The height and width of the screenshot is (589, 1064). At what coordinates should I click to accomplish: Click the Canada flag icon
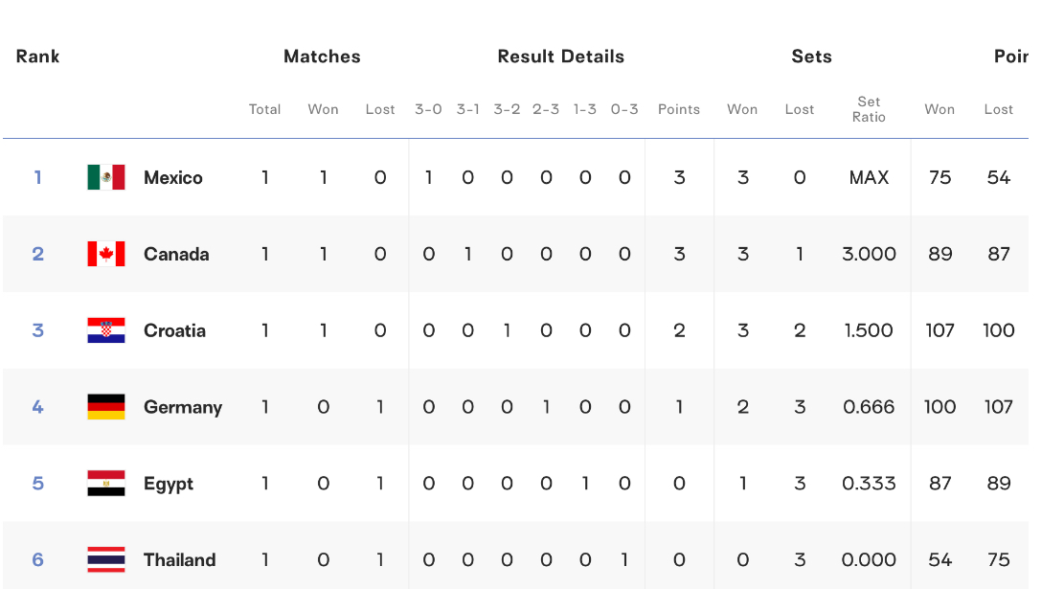[106, 254]
